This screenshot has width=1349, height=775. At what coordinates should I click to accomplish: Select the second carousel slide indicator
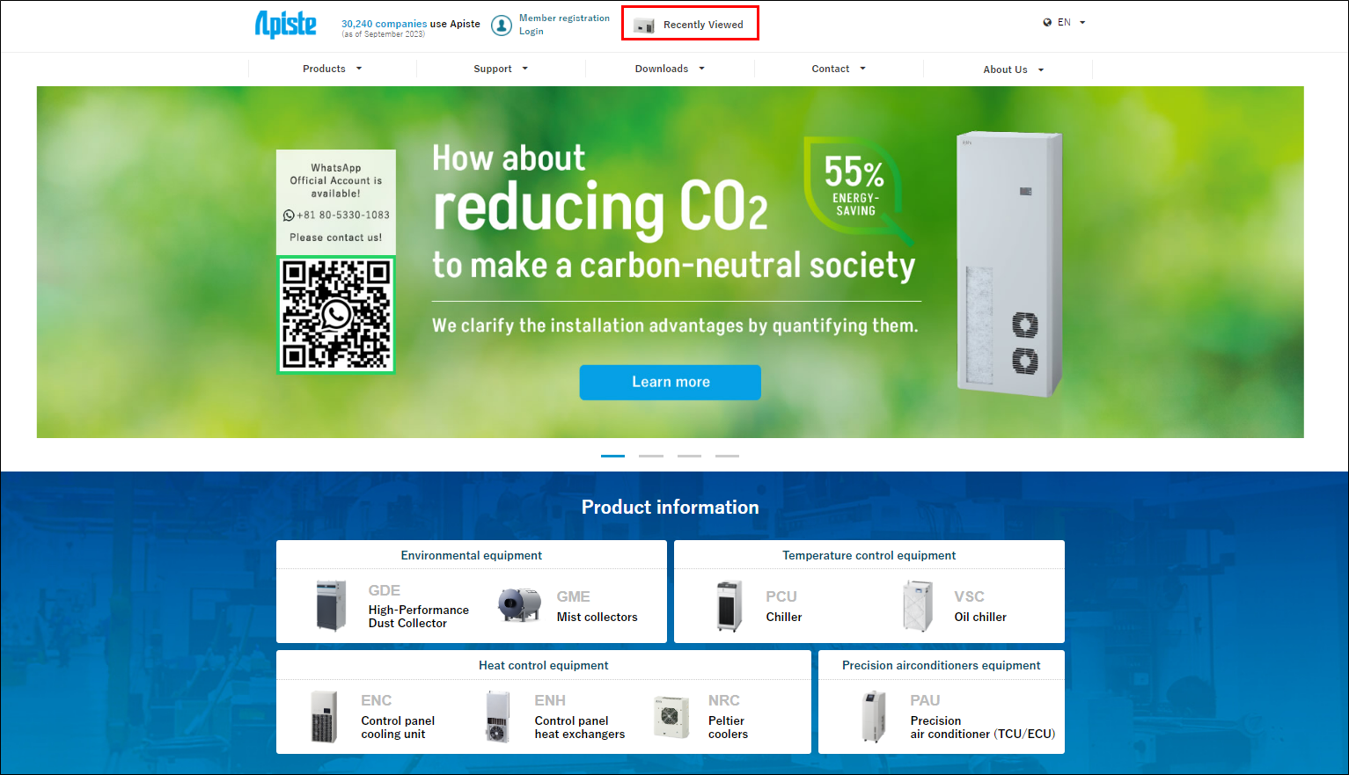pos(651,456)
